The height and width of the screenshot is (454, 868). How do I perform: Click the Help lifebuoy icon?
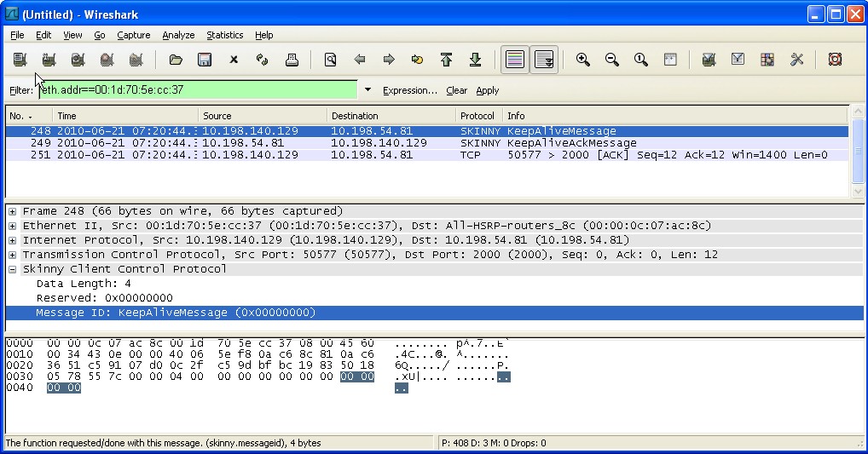click(835, 60)
